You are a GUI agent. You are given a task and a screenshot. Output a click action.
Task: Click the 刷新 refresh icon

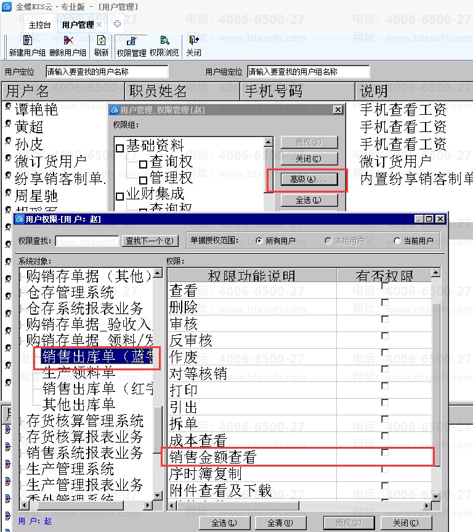(101, 40)
